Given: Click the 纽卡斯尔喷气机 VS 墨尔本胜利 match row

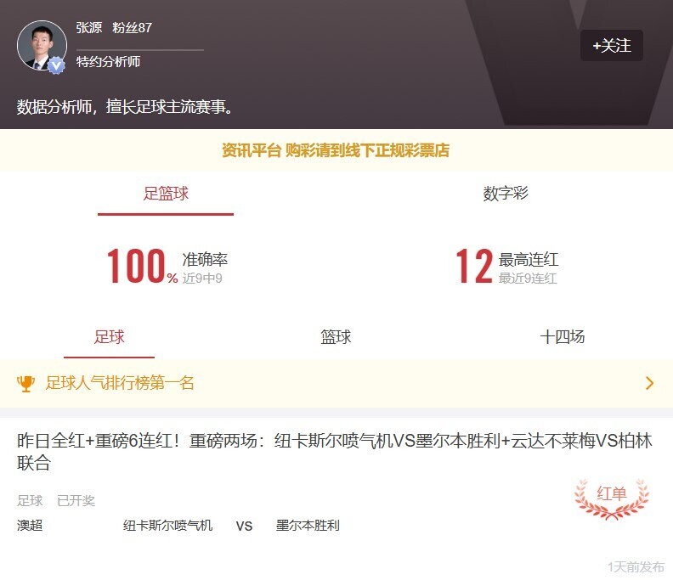Looking at the screenshot, I should pyautogui.click(x=178, y=526).
